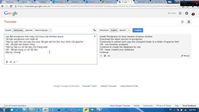The width and height of the screenshot is (199, 112).
Task: Open the highlighted yellow taskbar app
Action: [86, 110]
